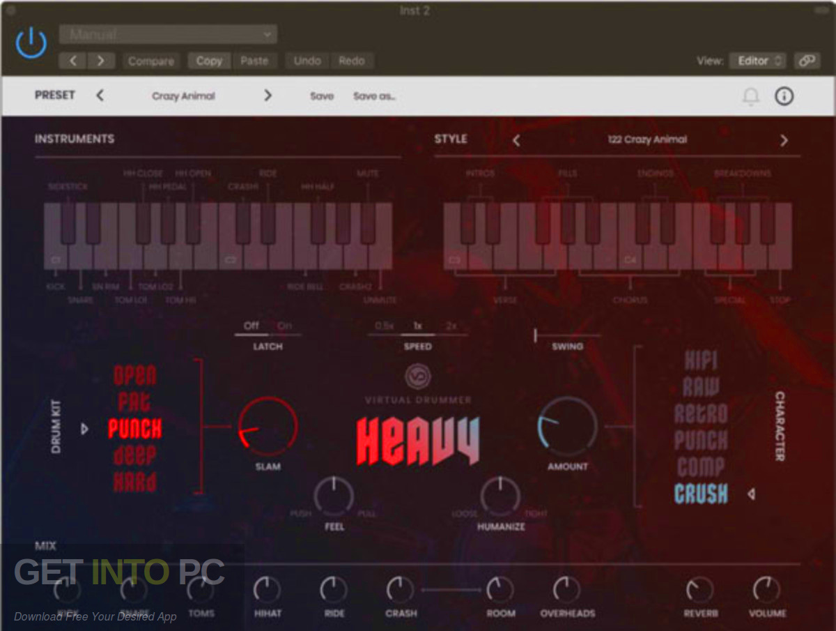The width and height of the screenshot is (836, 631).
Task: Go to next setting with right arrow
Action: tap(101, 61)
